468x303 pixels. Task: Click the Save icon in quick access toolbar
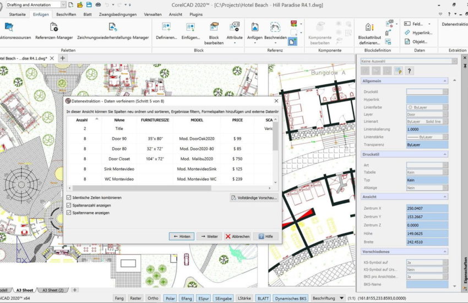pyautogui.click(x=89, y=5)
